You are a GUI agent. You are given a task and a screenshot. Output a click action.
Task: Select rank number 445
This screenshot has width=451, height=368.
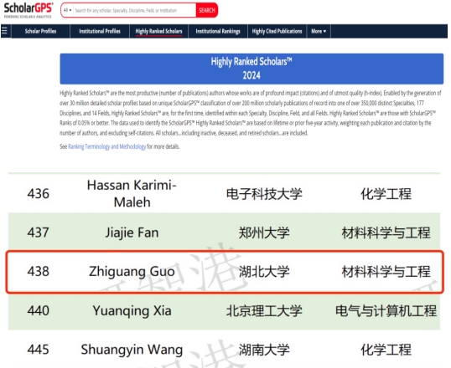[x=39, y=350]
